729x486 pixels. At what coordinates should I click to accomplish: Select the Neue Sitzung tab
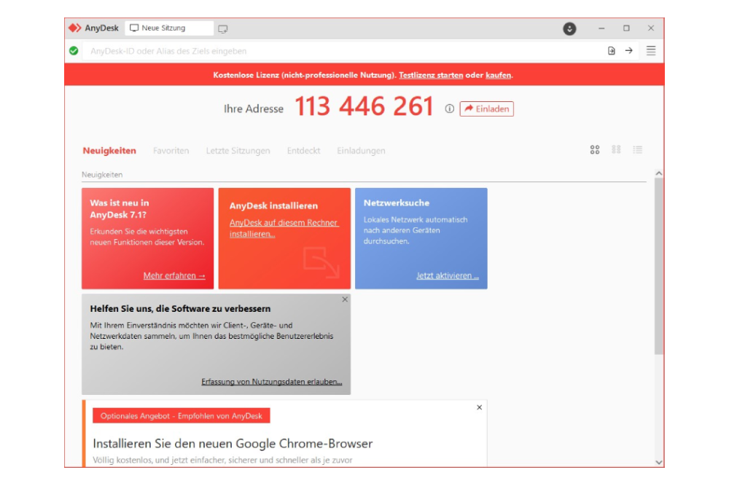tap(169, 28)
